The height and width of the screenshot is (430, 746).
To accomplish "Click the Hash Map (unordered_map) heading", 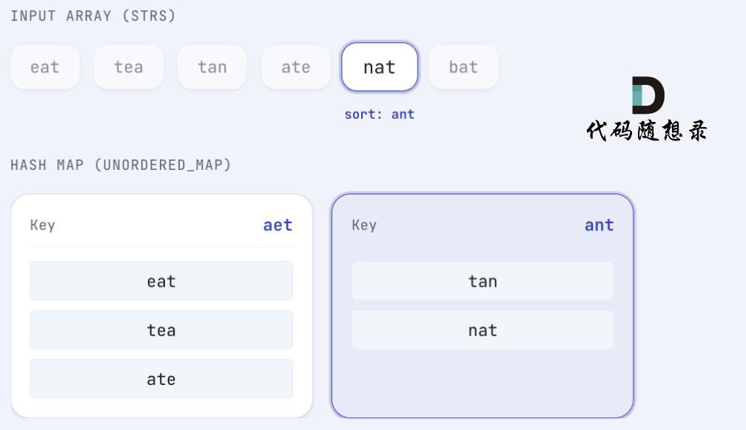I will [121, 165].
